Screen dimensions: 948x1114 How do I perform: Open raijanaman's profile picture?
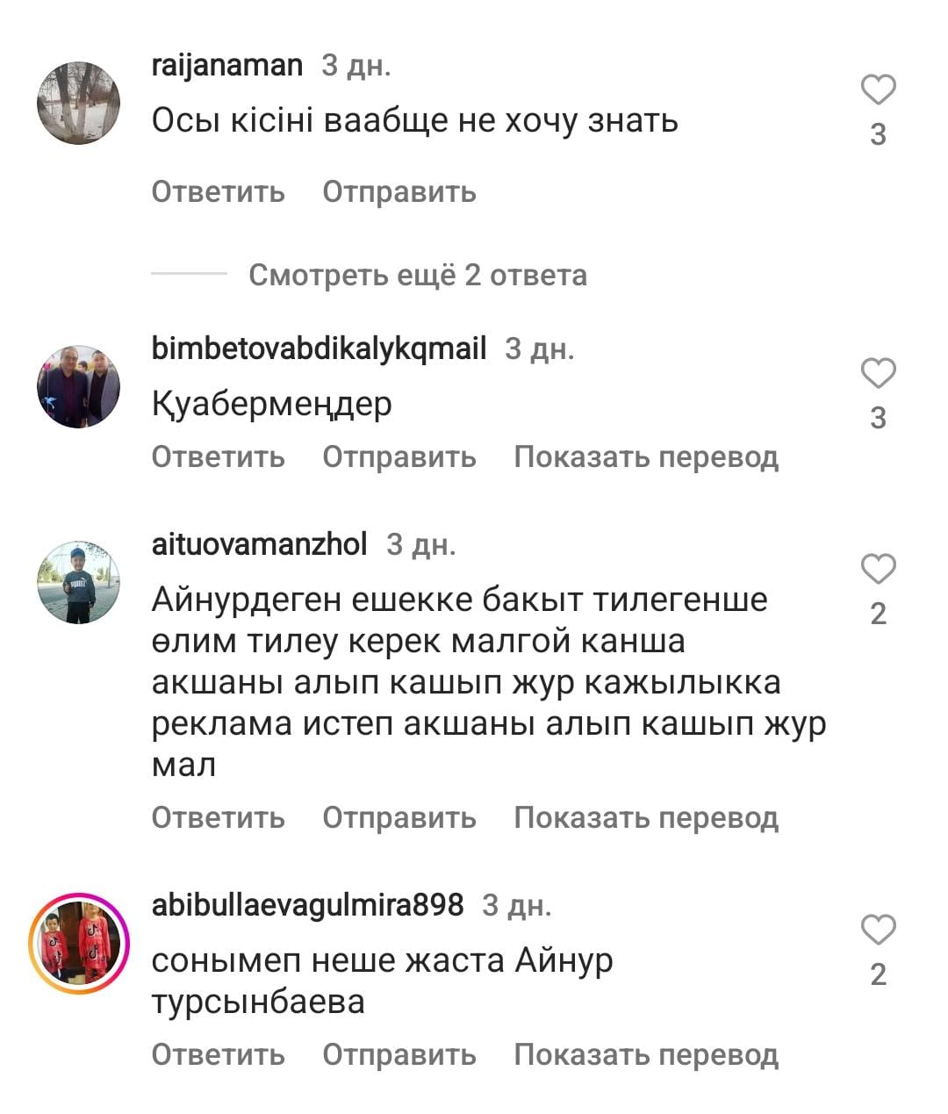[78, 103]
